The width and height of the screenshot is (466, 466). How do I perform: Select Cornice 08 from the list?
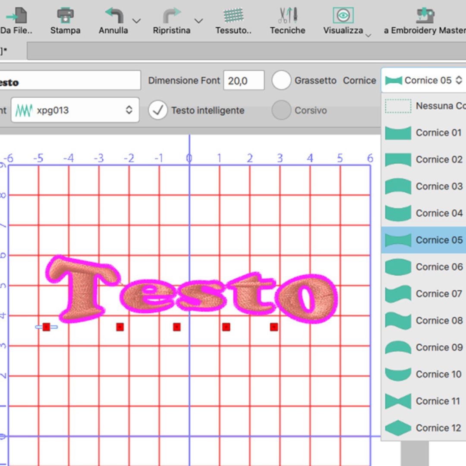click(x=423, y=321)
